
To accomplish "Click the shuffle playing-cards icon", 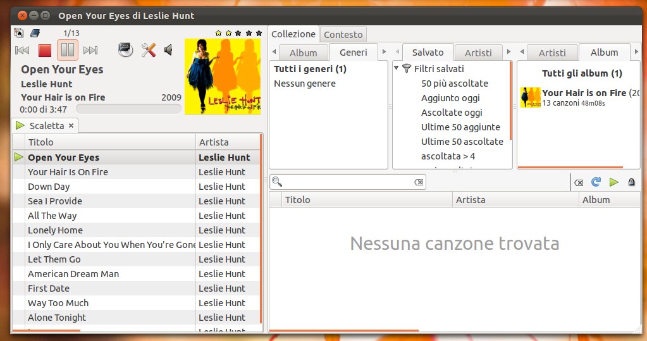I will [18, 33].
